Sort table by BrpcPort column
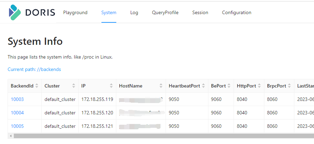Screen dimensions: 314x144 (x=290, y=86)
